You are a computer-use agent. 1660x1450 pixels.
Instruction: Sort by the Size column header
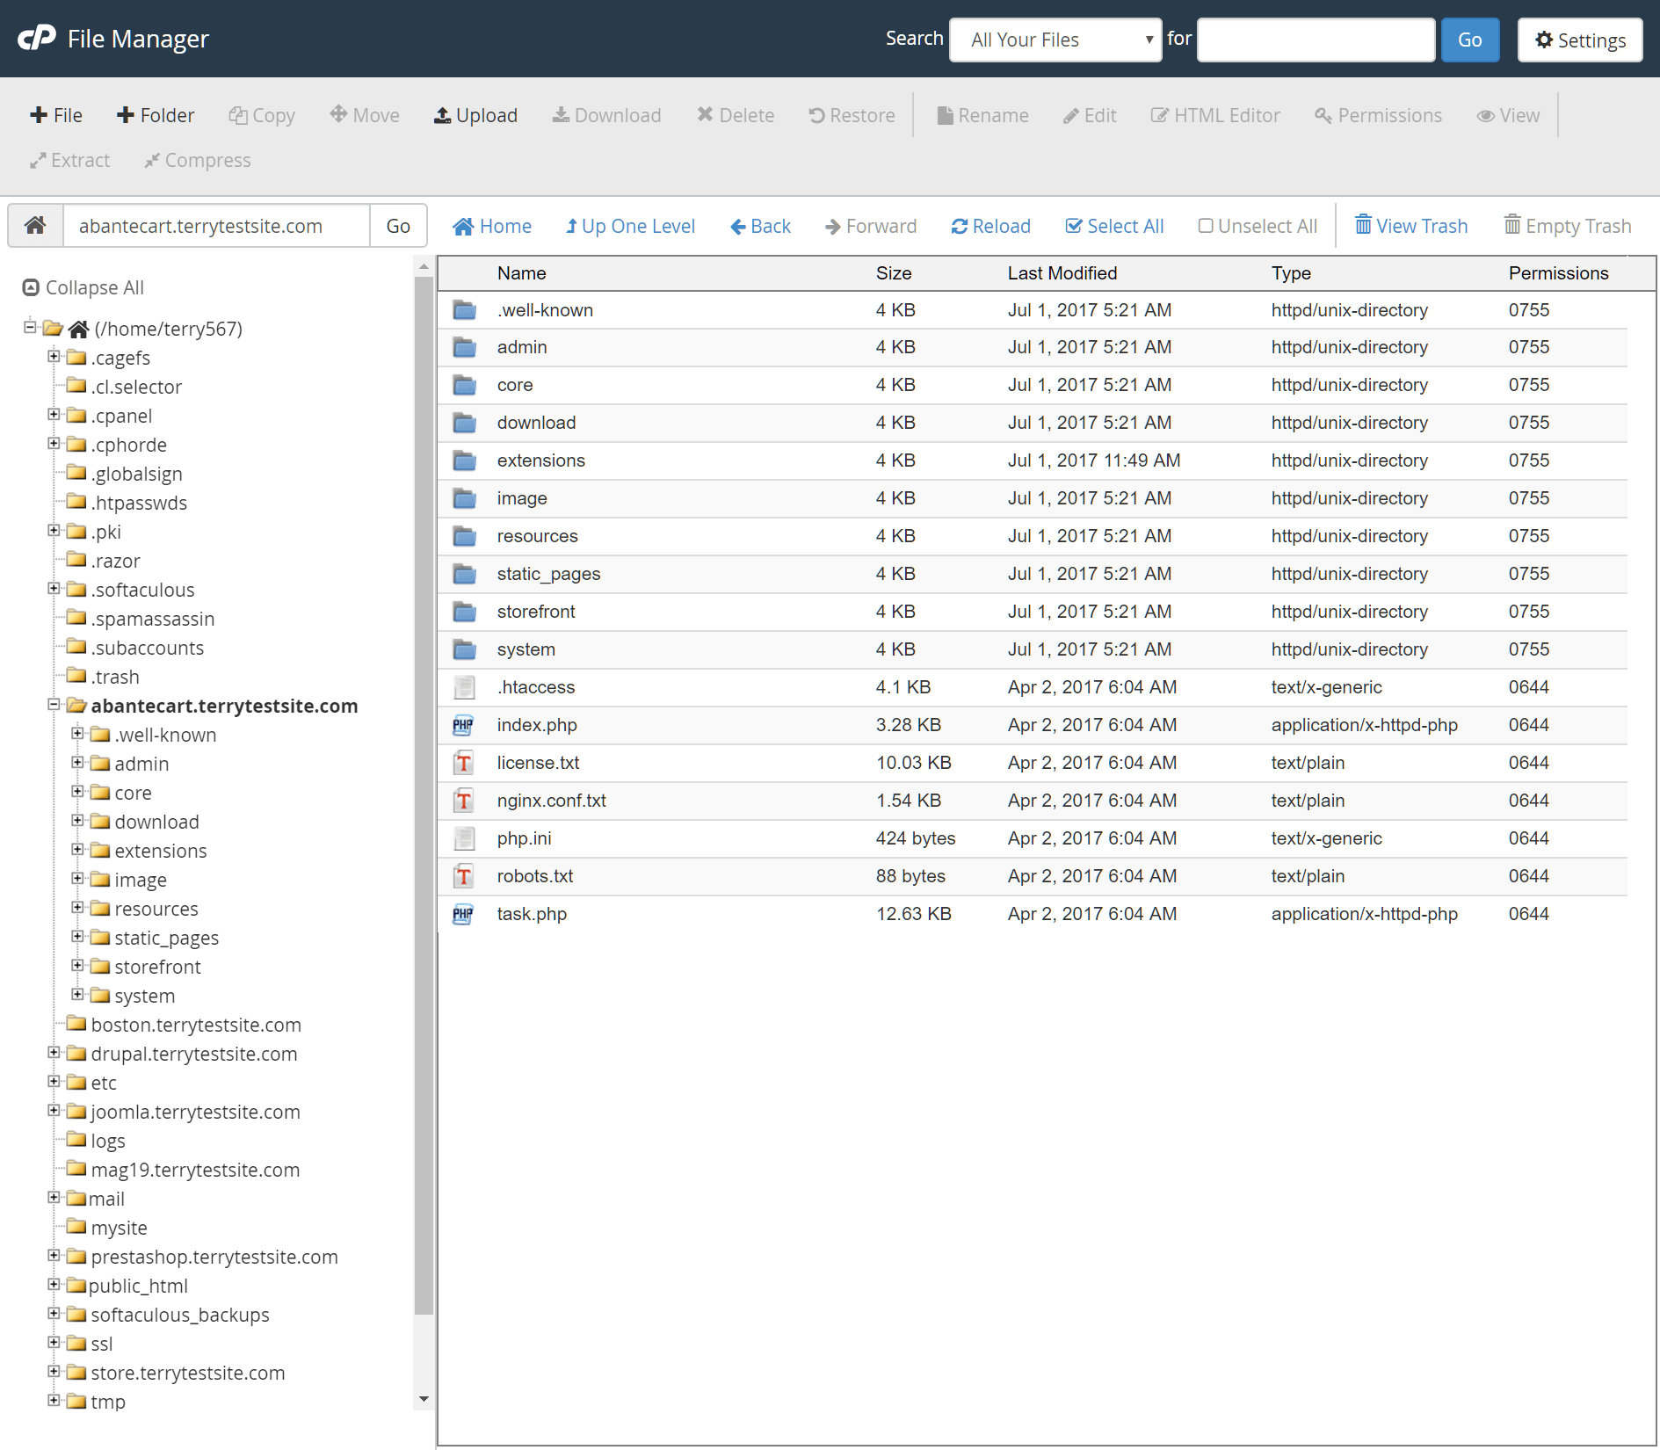[894, 273]
